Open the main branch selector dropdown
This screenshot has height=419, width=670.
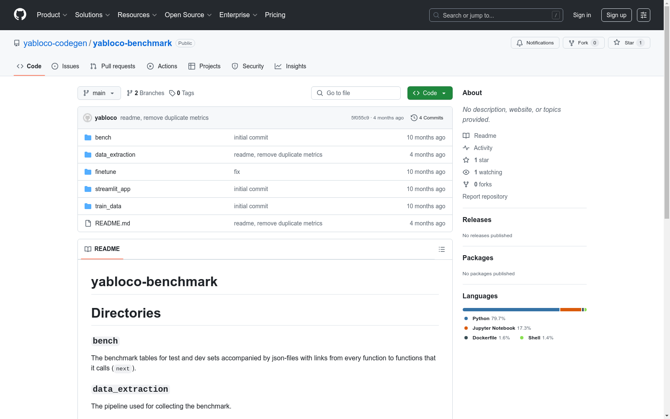coord(99,93)
